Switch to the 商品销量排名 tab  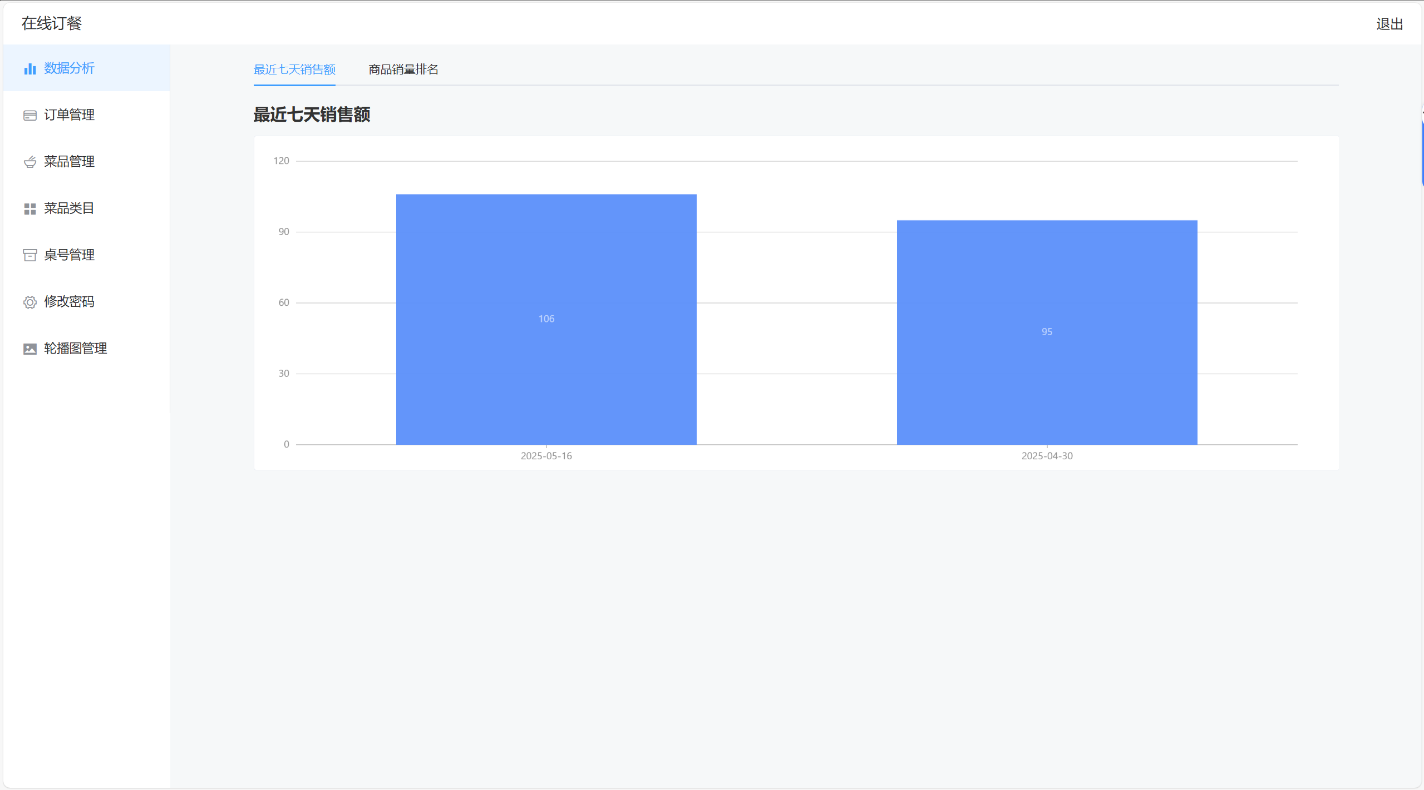403,69
